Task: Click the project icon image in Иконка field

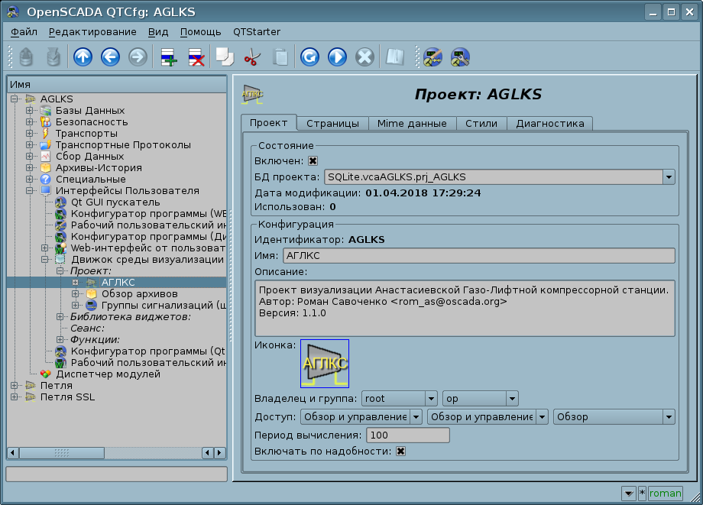Action: tap(325, 364)
